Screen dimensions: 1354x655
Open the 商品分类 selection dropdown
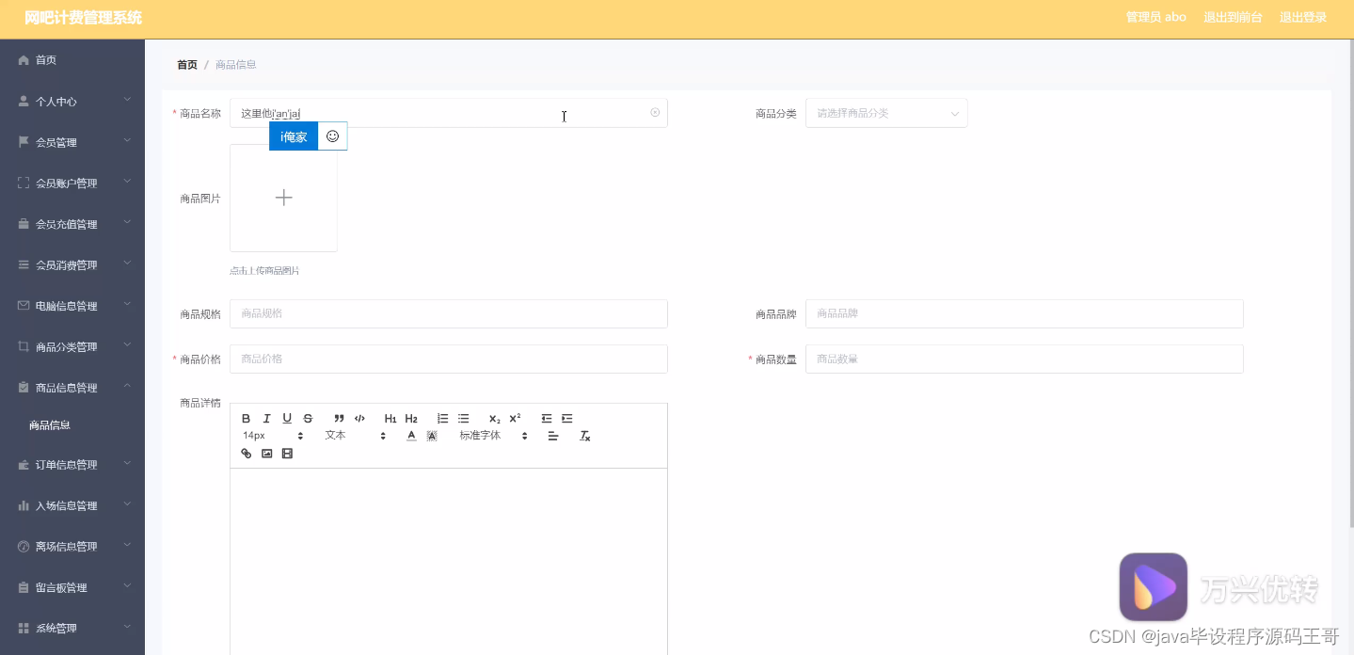click(886, 113)
